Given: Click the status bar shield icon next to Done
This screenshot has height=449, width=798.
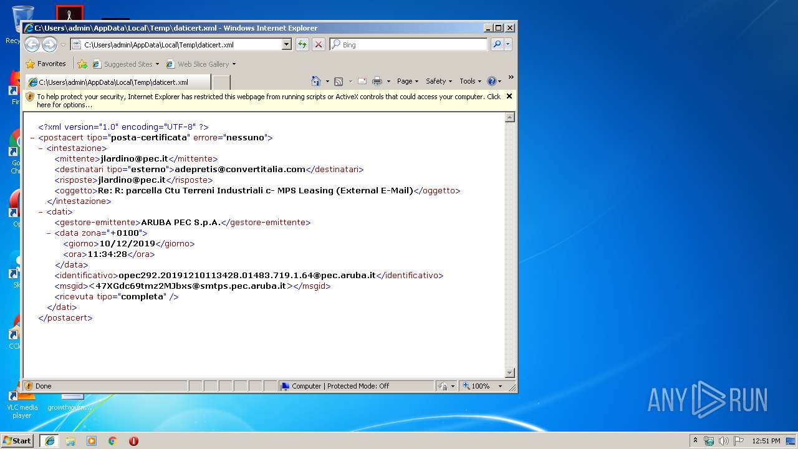Looking at the screenshot, I should point(29,386).
